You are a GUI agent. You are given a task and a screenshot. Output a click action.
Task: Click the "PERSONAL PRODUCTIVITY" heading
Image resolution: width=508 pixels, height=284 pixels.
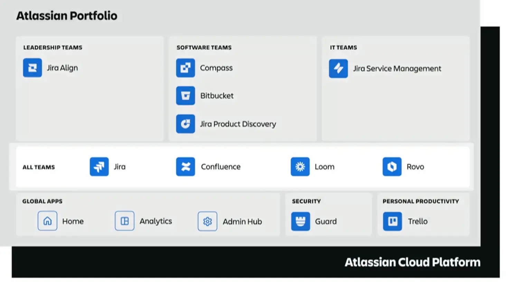point(421,201)
